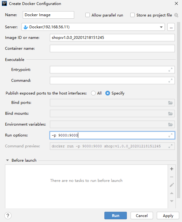Click the Run button
The image size is (182, 222).
coord(116,215)
